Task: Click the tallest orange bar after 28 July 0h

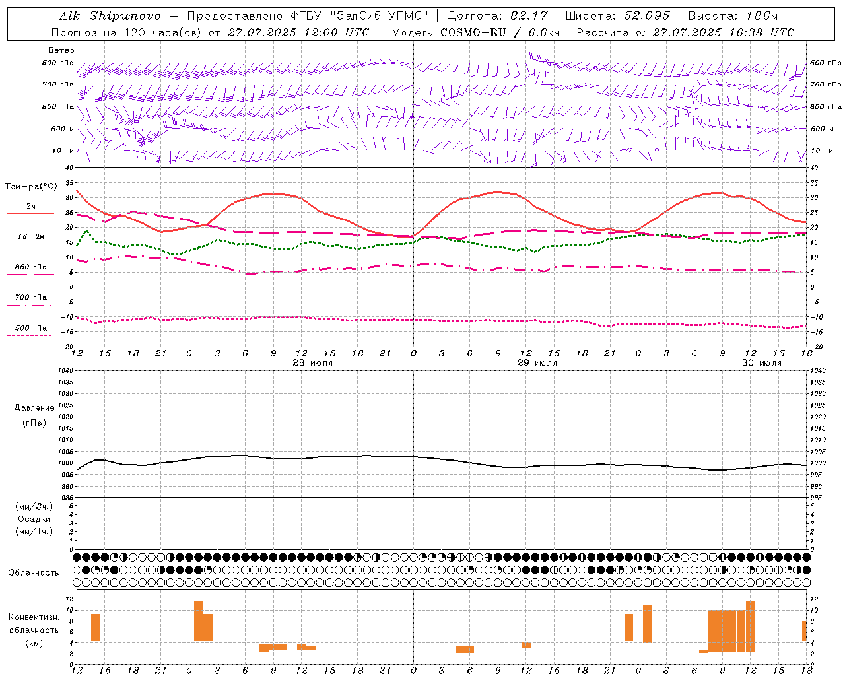Action: click(x=199, y=621)
